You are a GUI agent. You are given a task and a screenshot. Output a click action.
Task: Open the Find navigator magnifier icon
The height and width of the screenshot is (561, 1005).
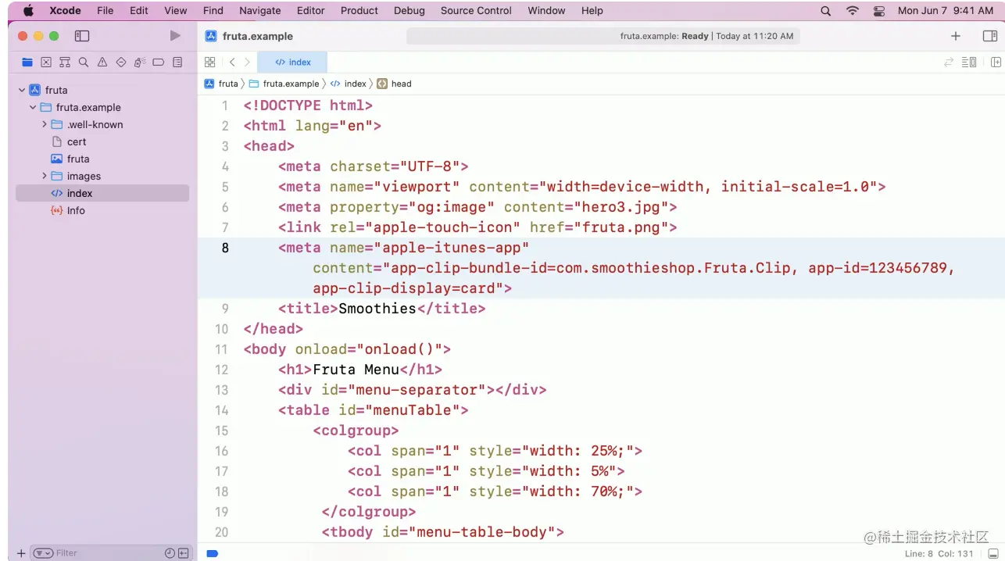(x=84, y=63)
